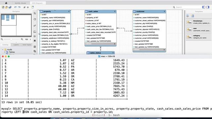Select the timestamps table template
The width and height of the screenshot is (212, 119).
(x=198, y=22)
